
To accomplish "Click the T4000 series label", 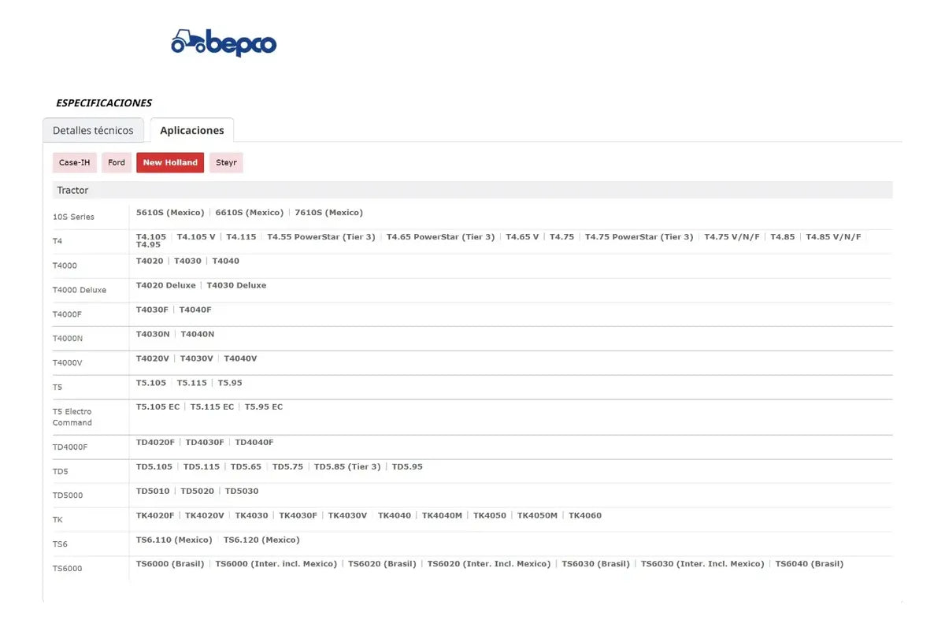I will [x=65, y=265].
